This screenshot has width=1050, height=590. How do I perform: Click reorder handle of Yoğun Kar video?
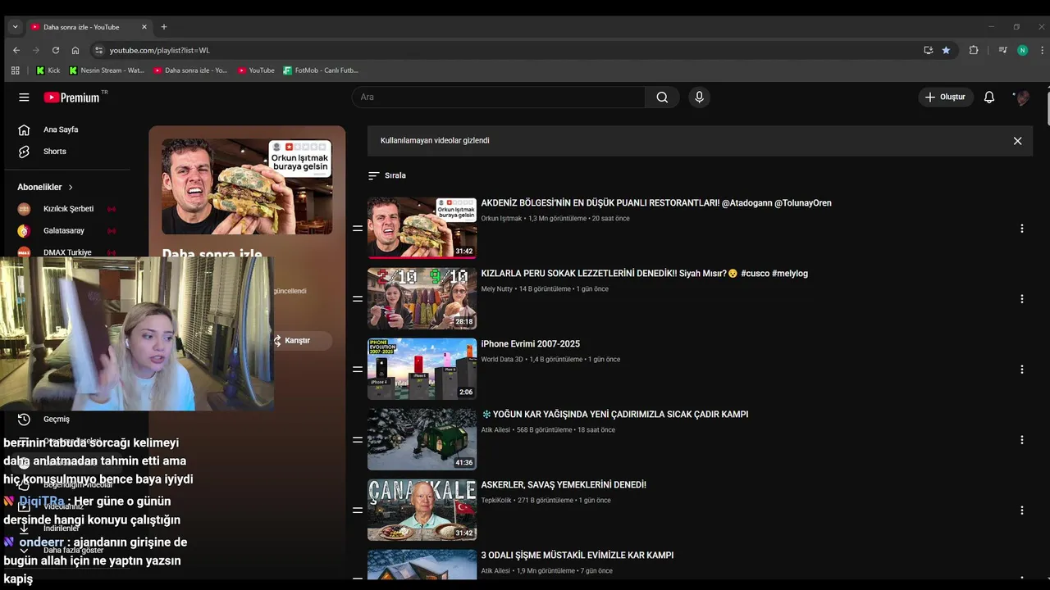(x=358, y=440)
